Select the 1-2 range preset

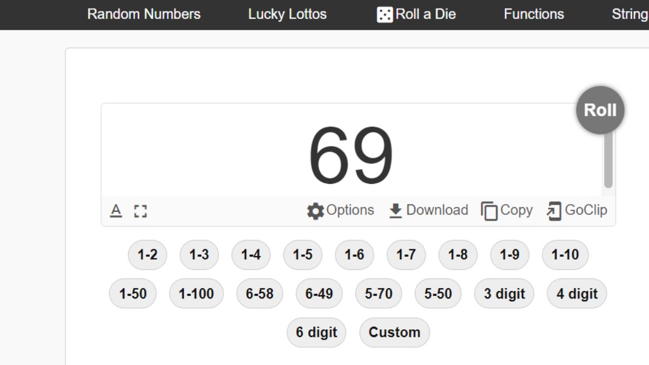tap(148, 255)
